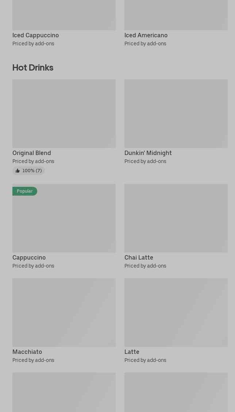This screenshot has height=412, width=235.
Task: Select the Chai Latte item title
Action: pyautogui.click(x=139, y=257)
